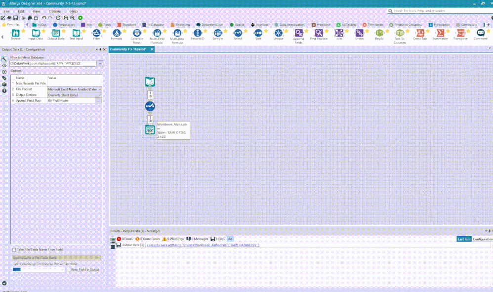Run the workflow with green play button
This screenshot has height=292, width=493.
tap(81, 18)
